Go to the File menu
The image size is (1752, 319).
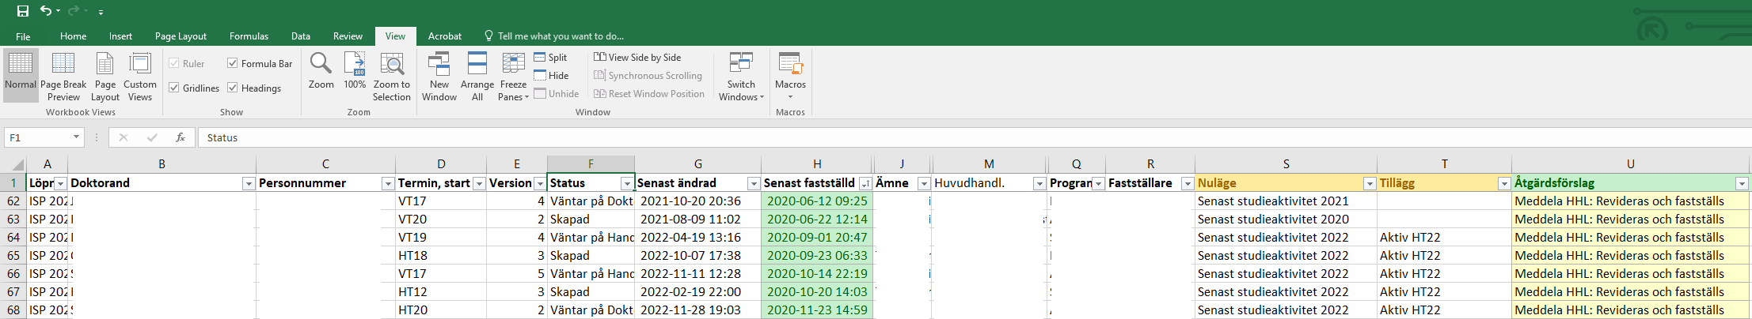(x=23, y=36)
